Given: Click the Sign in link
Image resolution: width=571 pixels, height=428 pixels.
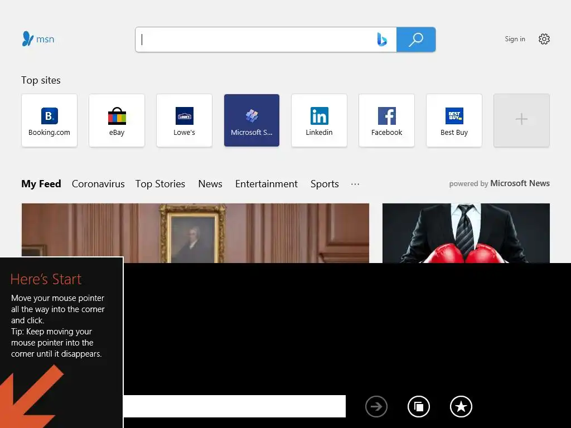Looking at the screenshot, I should 515,39.
